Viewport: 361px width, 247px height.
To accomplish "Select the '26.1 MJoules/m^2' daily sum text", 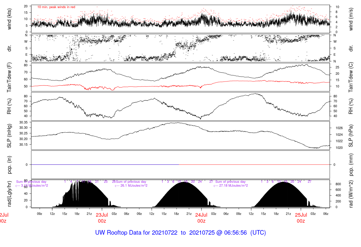I will pyautogui.click(x=131, y=186).
